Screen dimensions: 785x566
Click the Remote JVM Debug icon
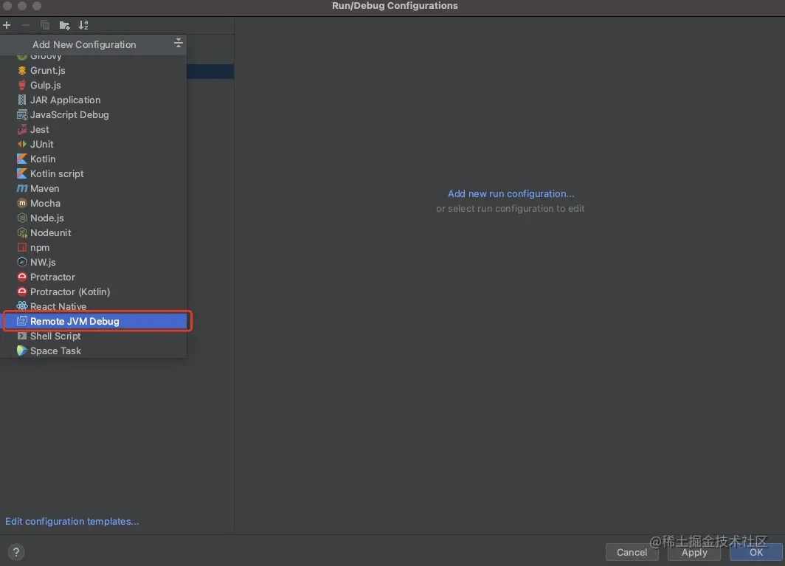coord(22,321)
